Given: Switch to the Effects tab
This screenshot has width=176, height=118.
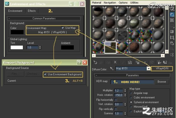Looking at the screenshot, I should tap(32, 11).
